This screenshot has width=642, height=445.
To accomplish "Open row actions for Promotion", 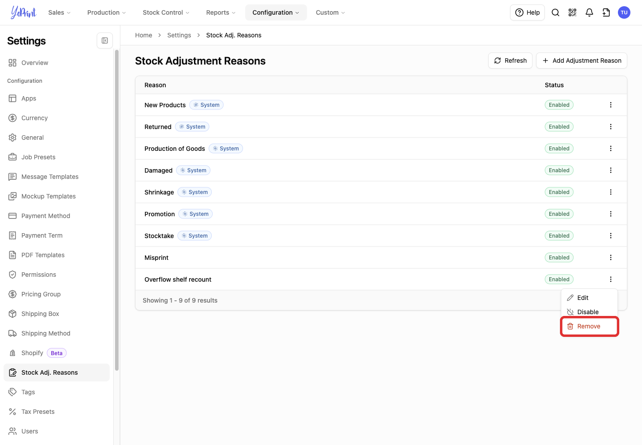I will click(611, 214).
